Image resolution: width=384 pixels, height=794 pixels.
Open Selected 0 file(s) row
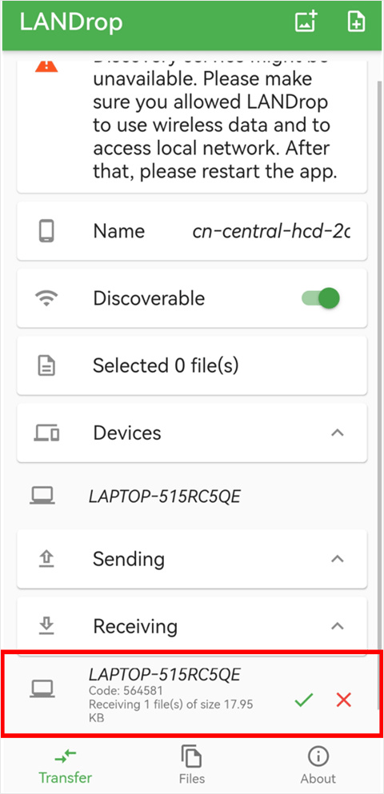192,365
